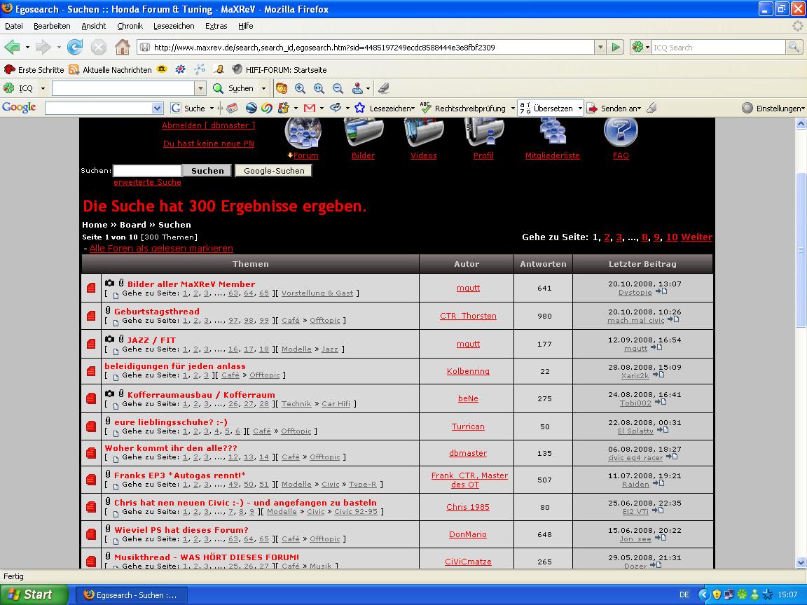The image size is (807, 605).
Task: Click the Du hast keine neue PN link
Action: click(x=209, y=144)
